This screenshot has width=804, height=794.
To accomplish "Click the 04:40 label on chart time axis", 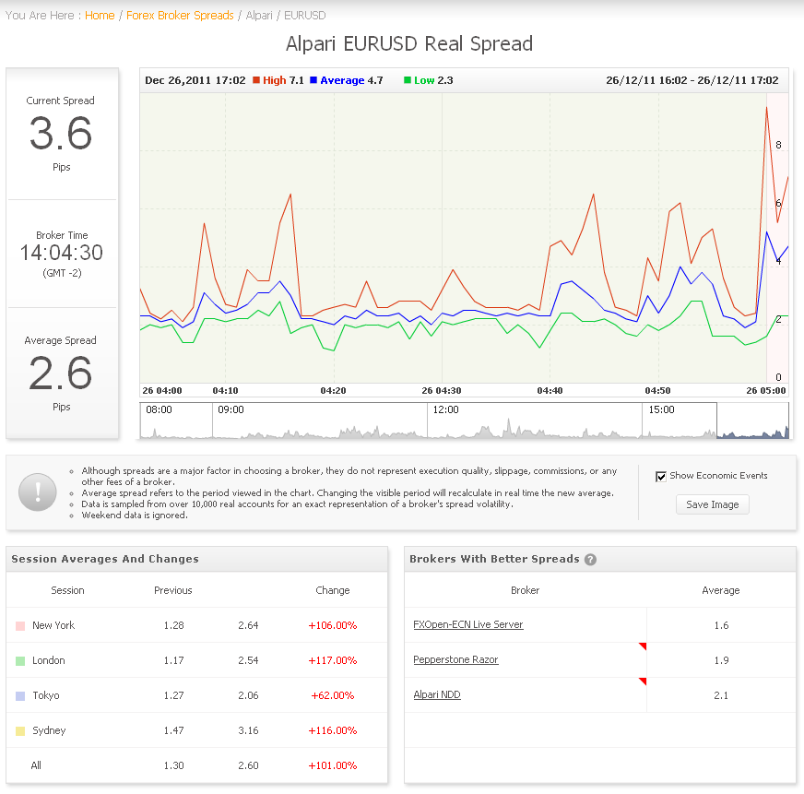I will click(550, 391).
